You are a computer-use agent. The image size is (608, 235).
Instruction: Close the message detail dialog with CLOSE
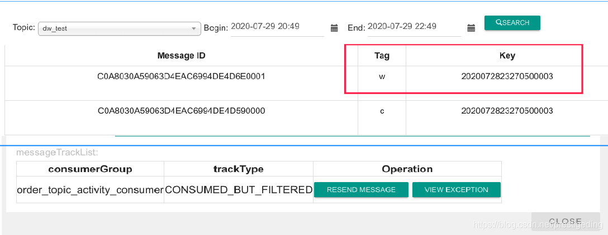point(565,221)
